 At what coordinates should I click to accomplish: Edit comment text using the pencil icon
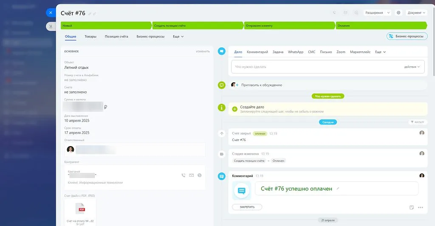pyautogui.click(x=338, y=188)
